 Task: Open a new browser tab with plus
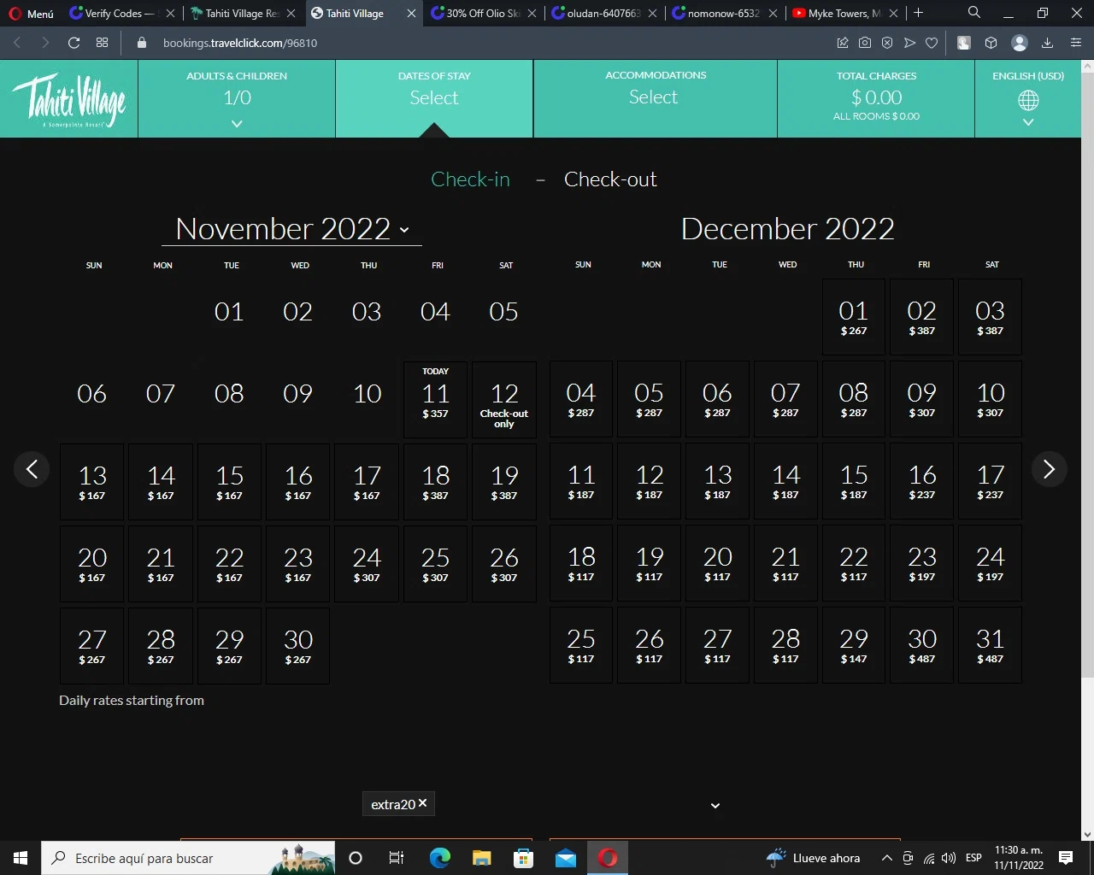[x=919, y=13]
